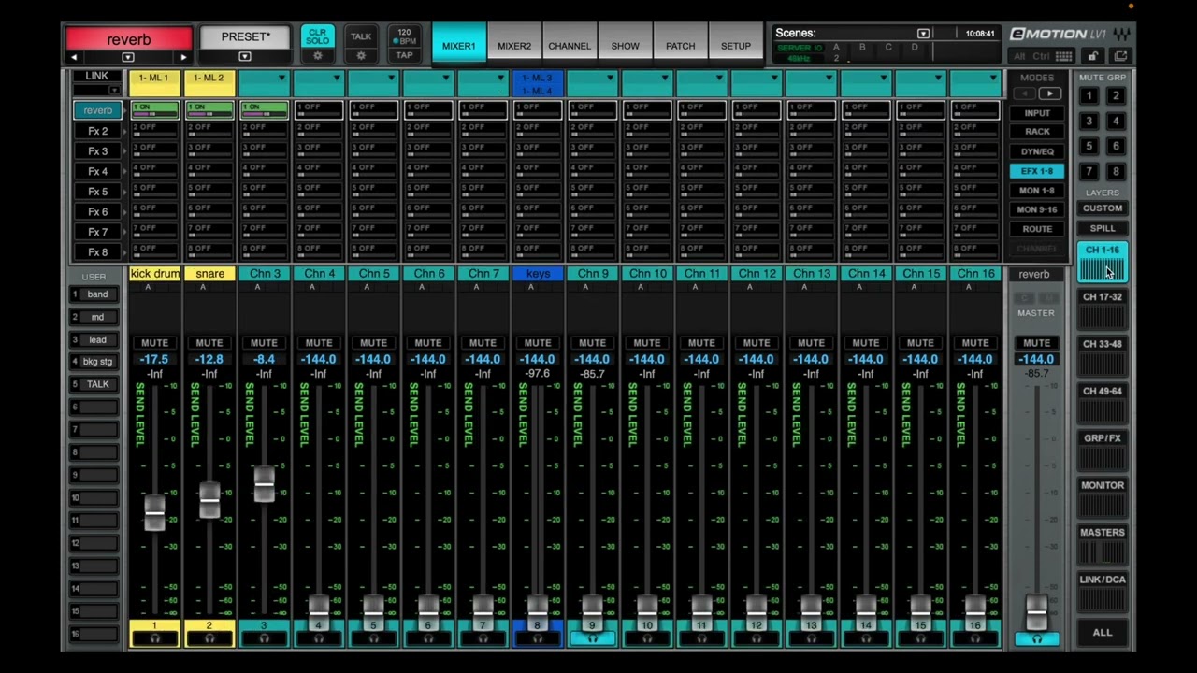Cue channel 5 headphone icon
The image size is (1197, 673).
coord(373,639)
